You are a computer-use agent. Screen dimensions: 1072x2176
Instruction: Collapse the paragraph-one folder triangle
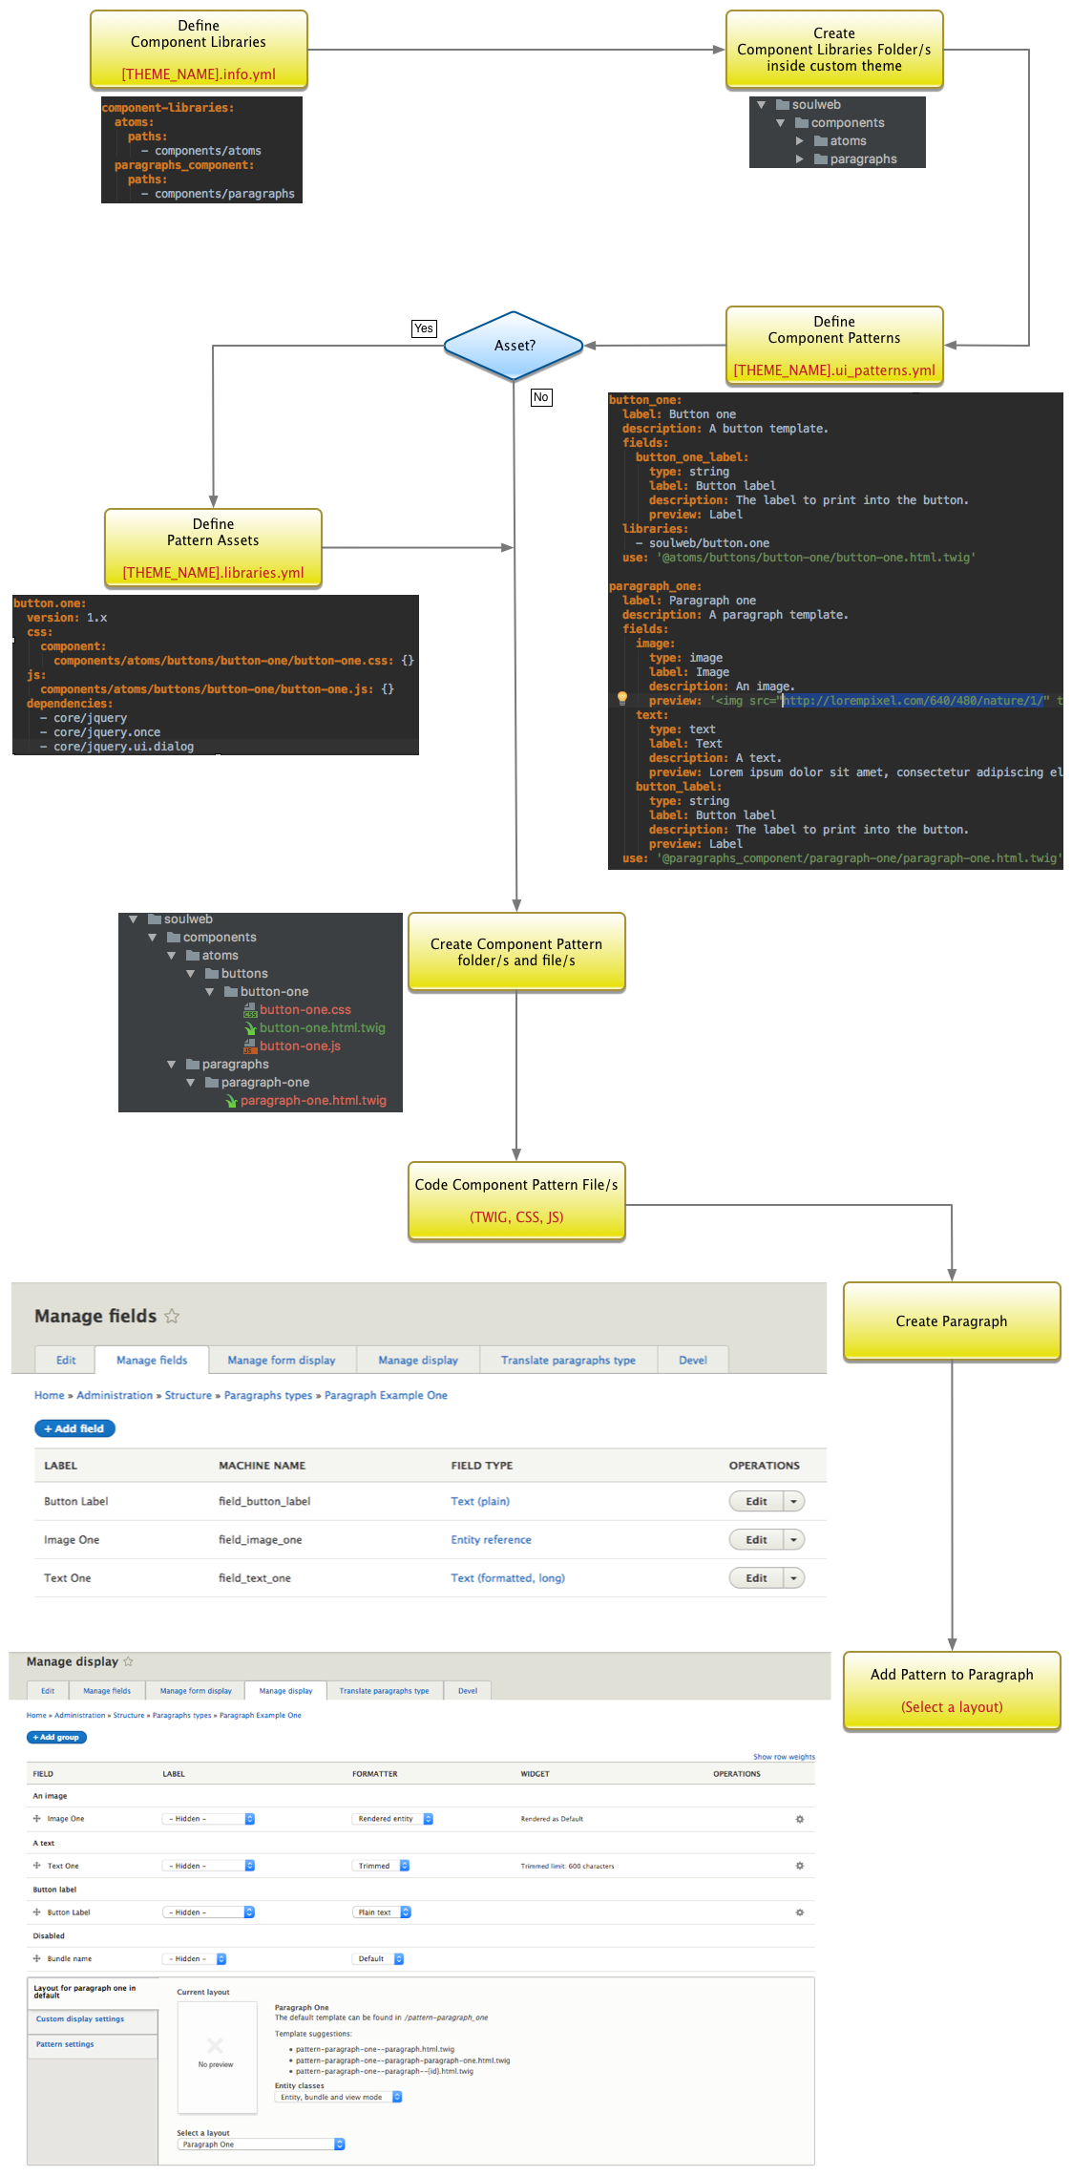(191, 1083)
